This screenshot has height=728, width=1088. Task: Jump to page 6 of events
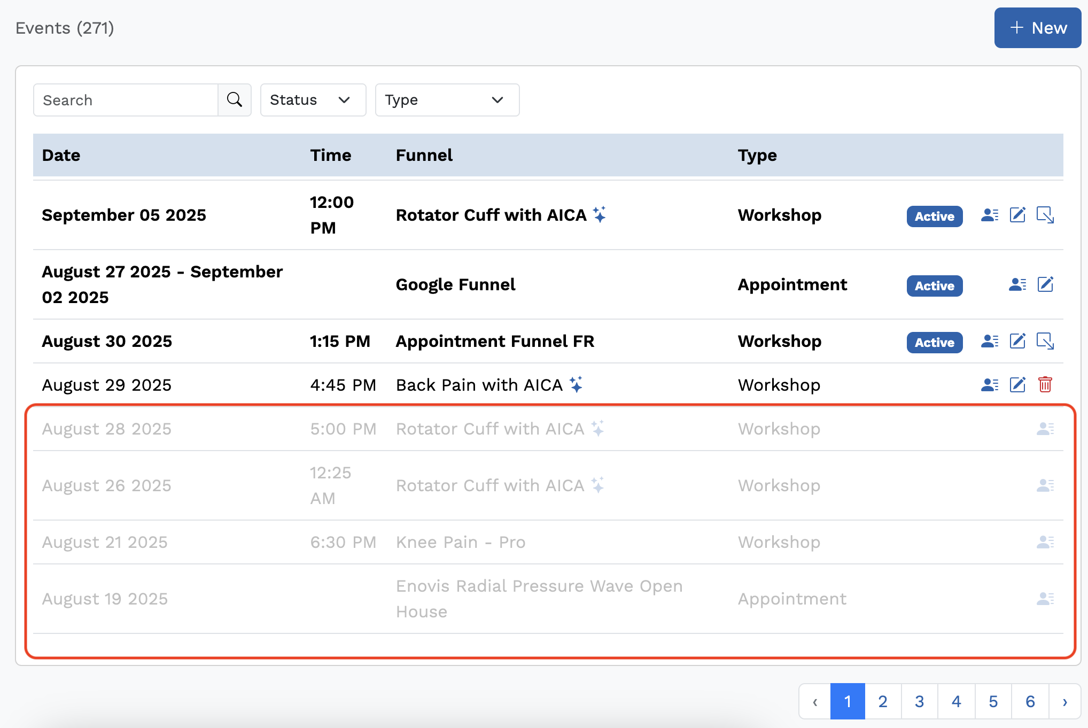tap(1030, 701)
